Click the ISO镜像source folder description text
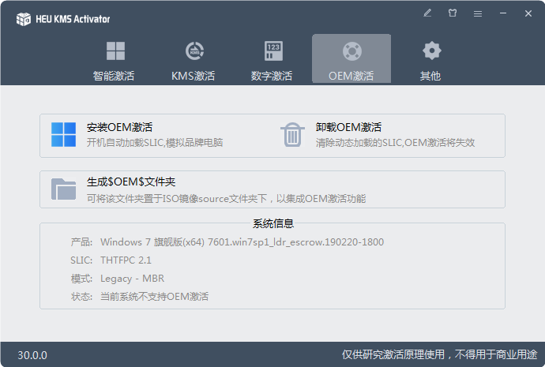Image resolution: width=545 pixels, height=367 pixels. (226, 199)
